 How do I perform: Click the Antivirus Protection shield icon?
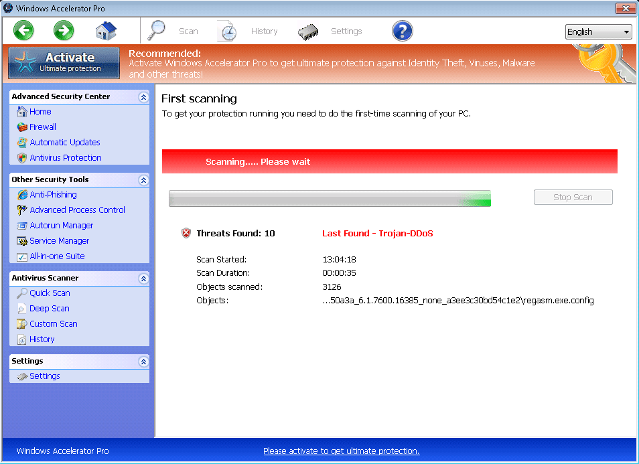coord(22,158)
